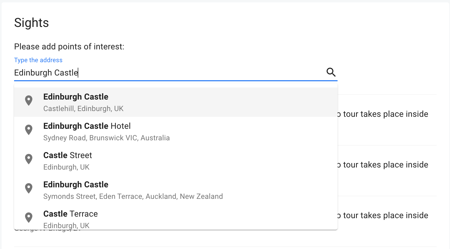Click the pin icon for Edinburgh Castle Hotel
450x249 pixels.
[29, 130]
